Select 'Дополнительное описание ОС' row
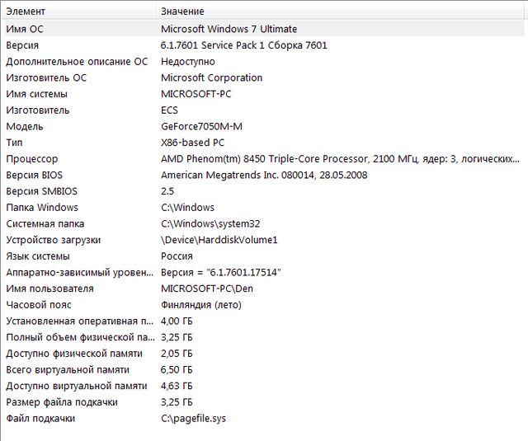 (77, 62)
